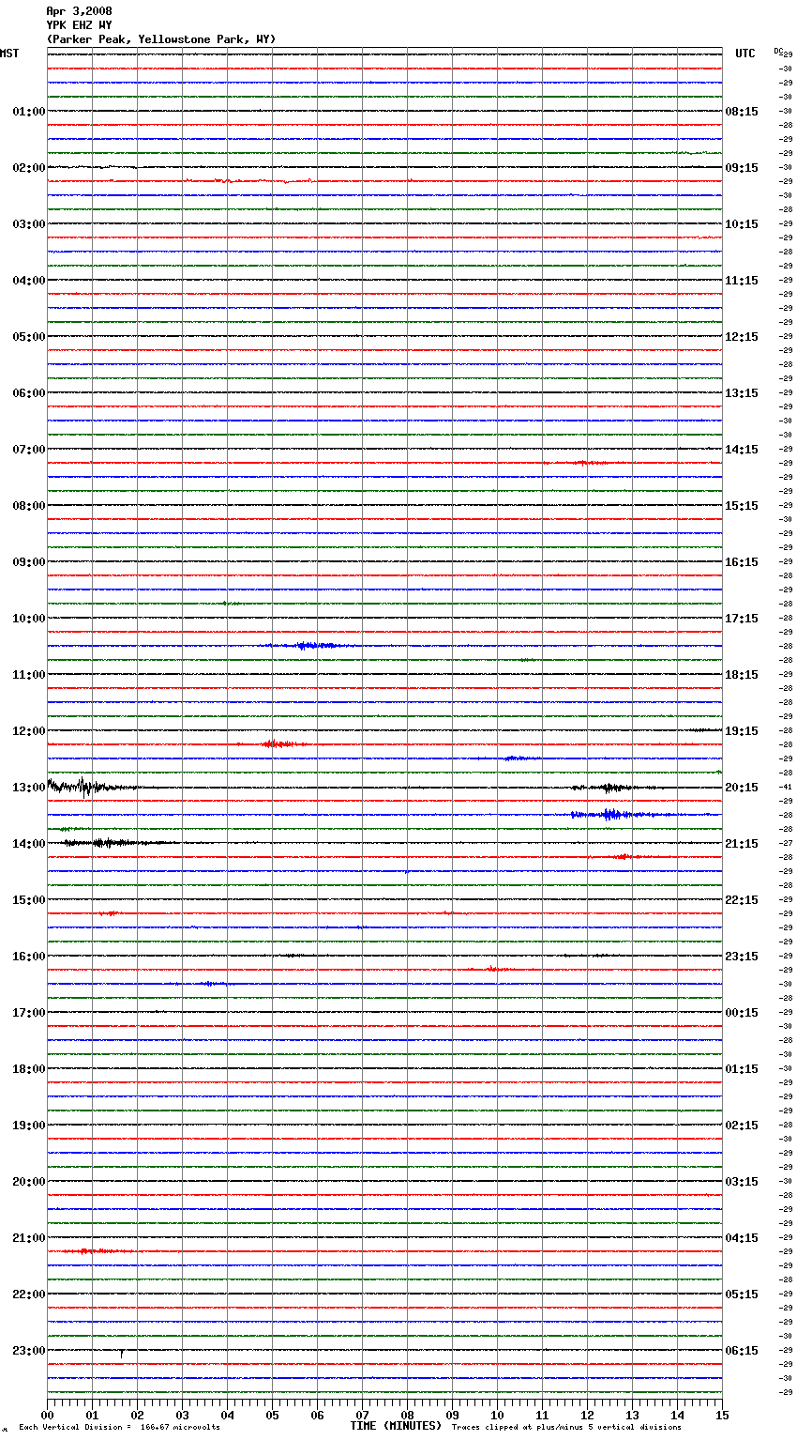Select the '05:00' MST hour label

pos(29,337)
